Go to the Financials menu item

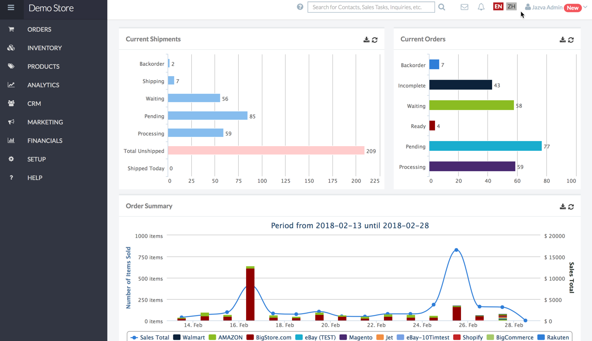point(45,141)
